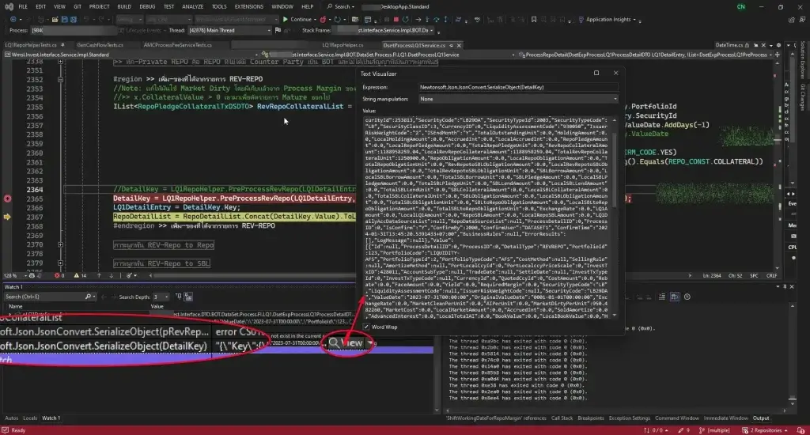The image size is (810, 435).
Task: Expand the View visualizer dropdown arrow
Action: [369, 342]
